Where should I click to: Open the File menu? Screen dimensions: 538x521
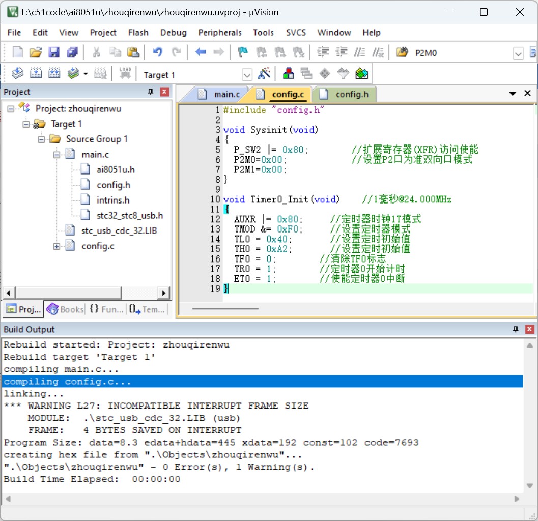point(14,32)
